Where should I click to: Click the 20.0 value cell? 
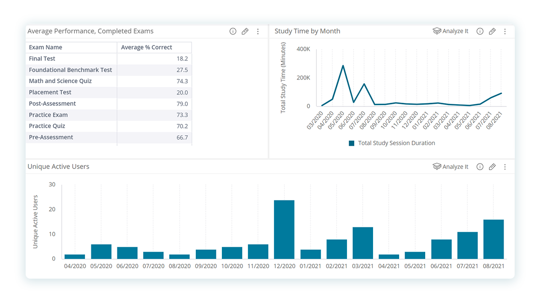pyautogui.click(x=154, y=93)
